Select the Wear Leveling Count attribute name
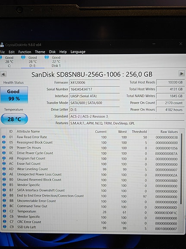 [32, 169]
